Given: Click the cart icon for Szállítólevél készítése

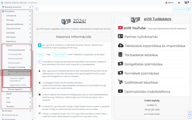Looking at the screenshot, I should tap(120, 82).
